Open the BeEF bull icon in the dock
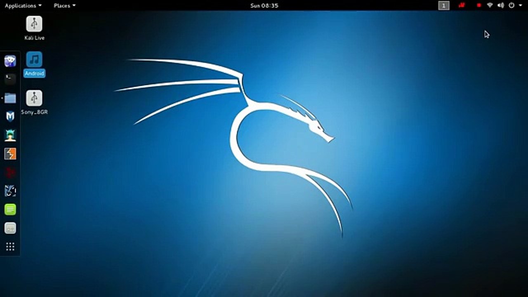528x297 pixels. (x=10, y=191)
